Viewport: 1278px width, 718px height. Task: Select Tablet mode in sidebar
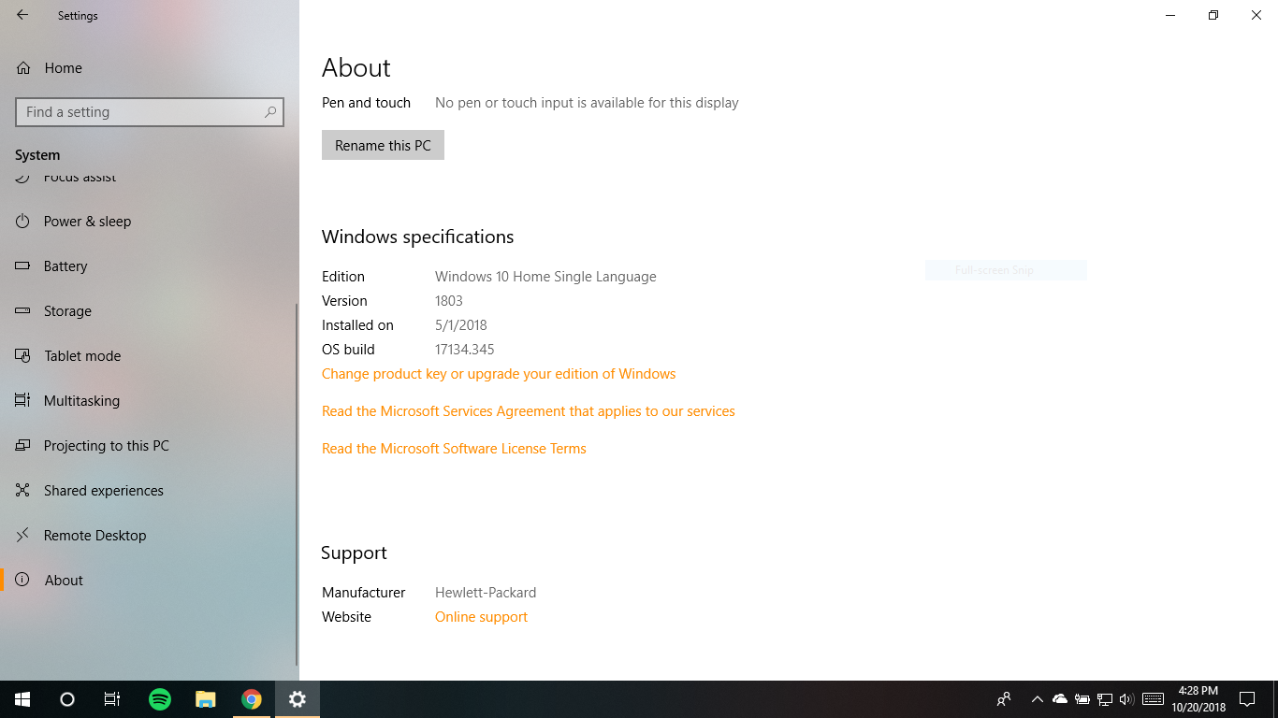click(150, 356)
